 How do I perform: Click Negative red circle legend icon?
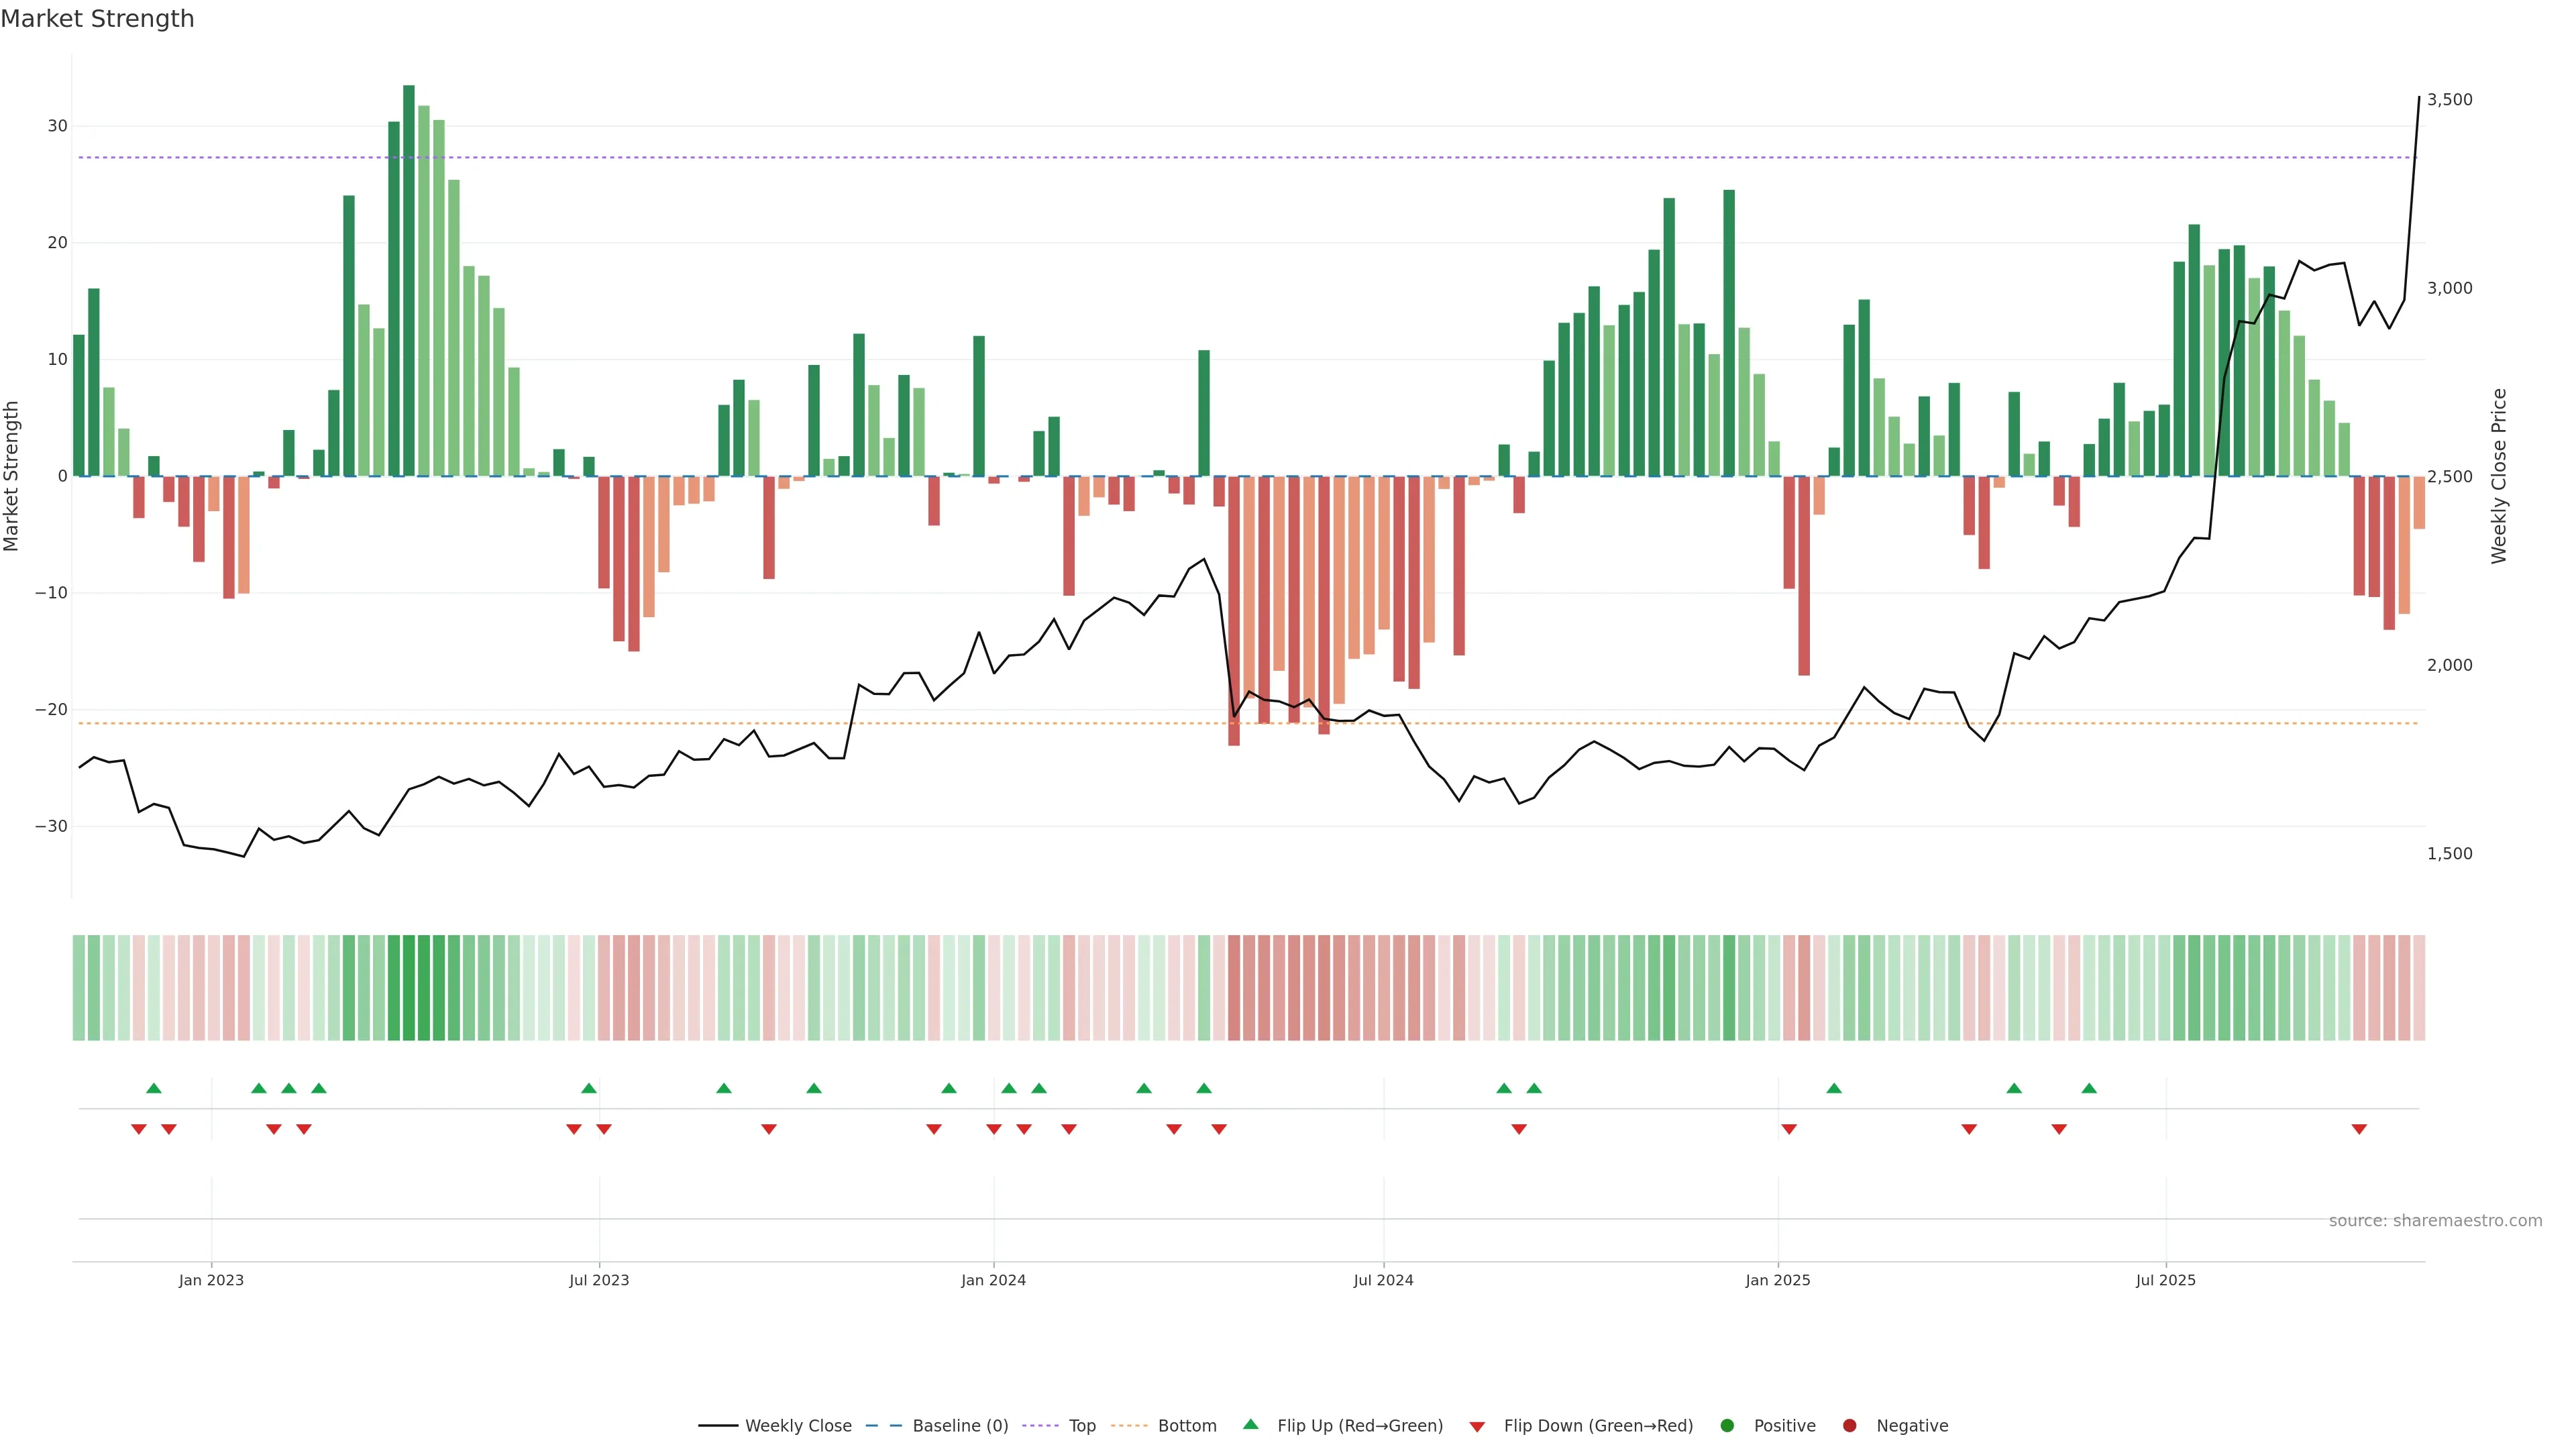point(1849,1426)
